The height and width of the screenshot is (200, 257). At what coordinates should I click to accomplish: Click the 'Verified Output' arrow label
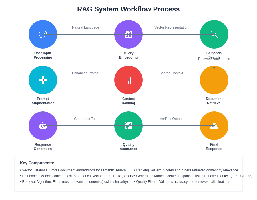(171, 119)
